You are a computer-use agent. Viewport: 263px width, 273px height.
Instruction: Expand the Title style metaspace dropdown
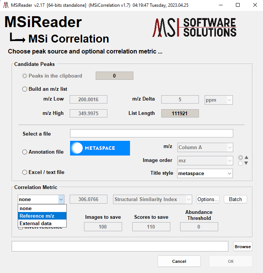pos(205,174)
